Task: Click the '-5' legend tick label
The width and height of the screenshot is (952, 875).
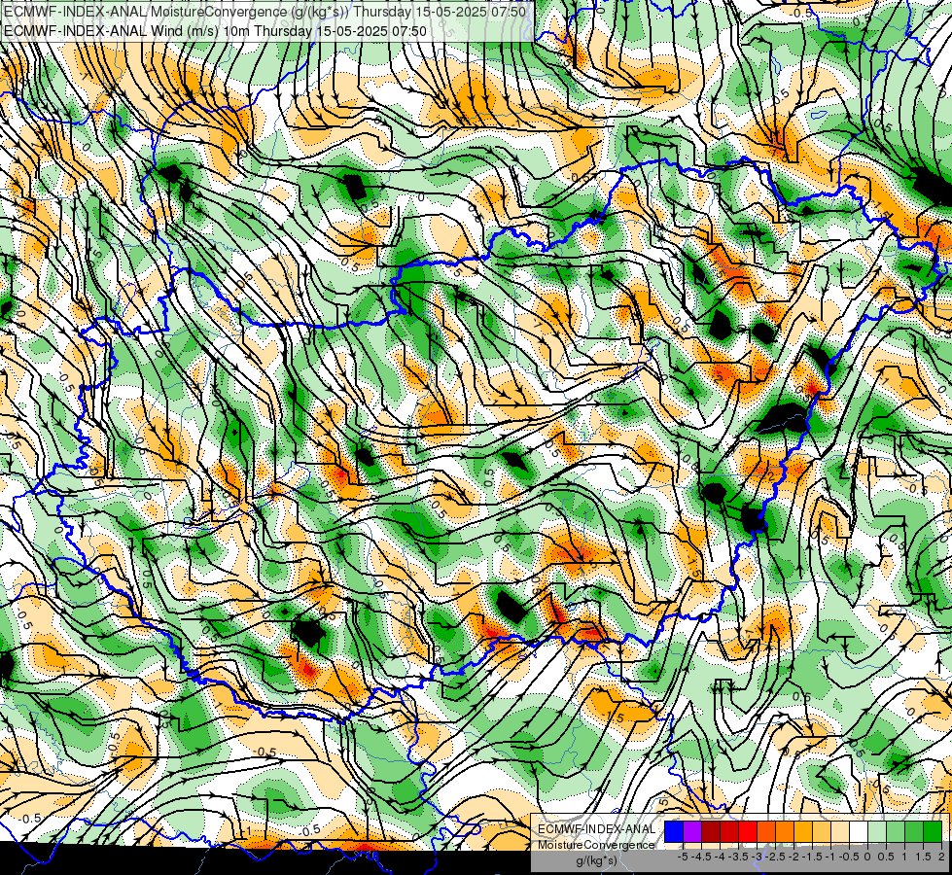Action: tap(683, 857)
